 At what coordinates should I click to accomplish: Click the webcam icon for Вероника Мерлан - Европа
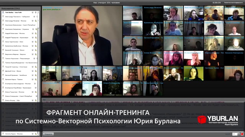pyautogui.click(x=33, y=54)
